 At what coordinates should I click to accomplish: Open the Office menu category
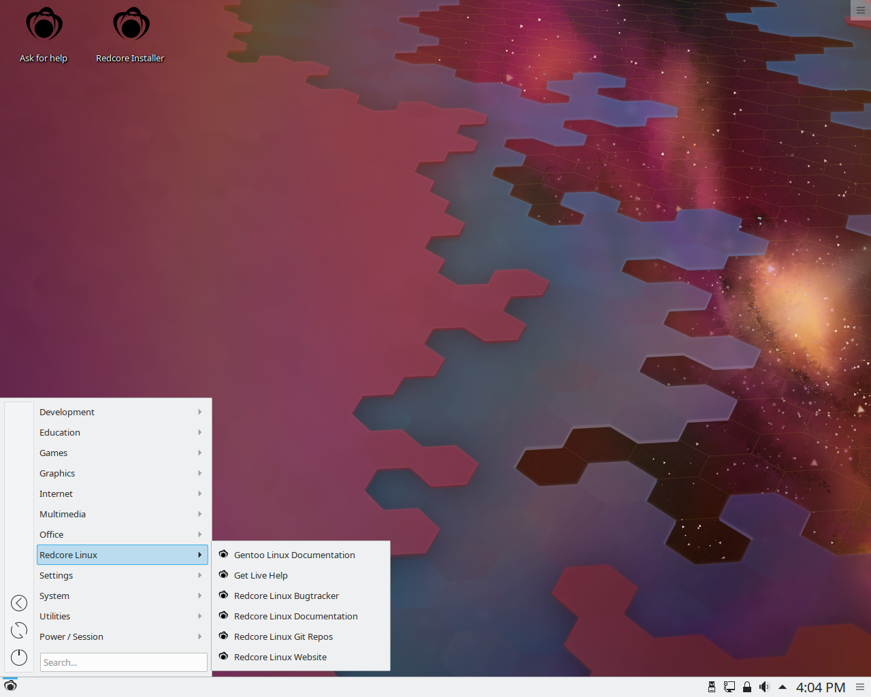(x=122, y=534)
